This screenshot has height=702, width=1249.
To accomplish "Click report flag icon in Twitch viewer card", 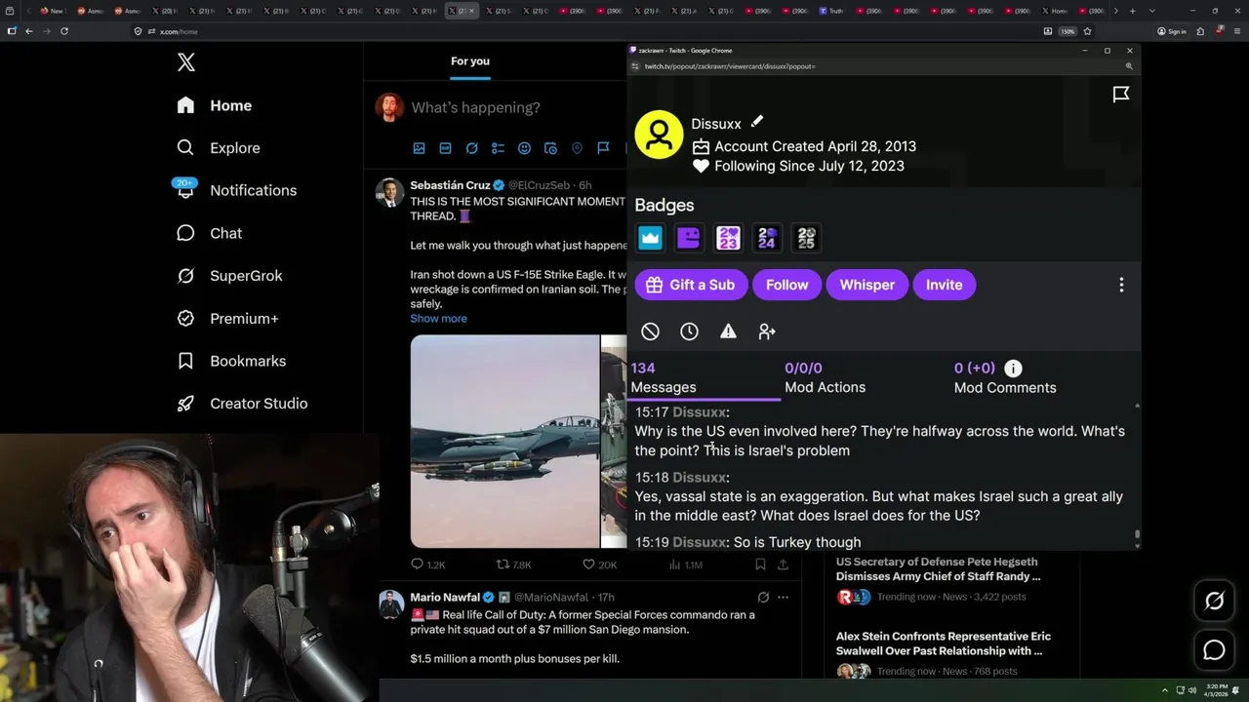I will pos(1121,95).
